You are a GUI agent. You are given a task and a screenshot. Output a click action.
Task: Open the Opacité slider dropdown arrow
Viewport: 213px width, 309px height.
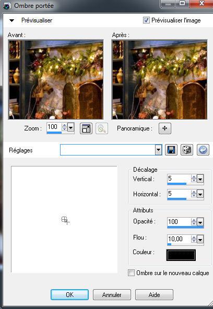click(200, 222)
